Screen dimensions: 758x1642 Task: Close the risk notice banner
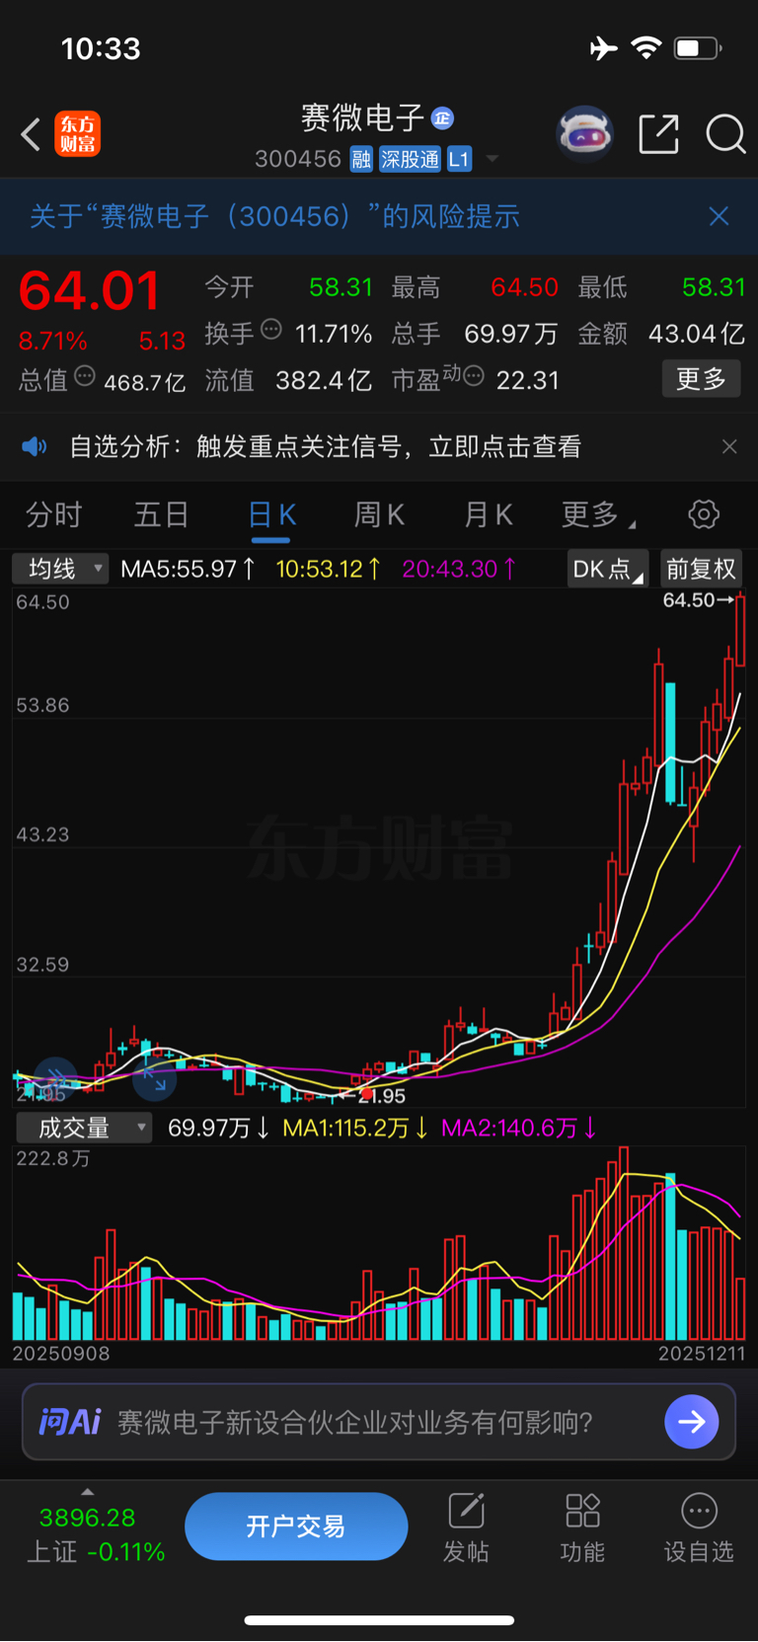pos(719,216)
